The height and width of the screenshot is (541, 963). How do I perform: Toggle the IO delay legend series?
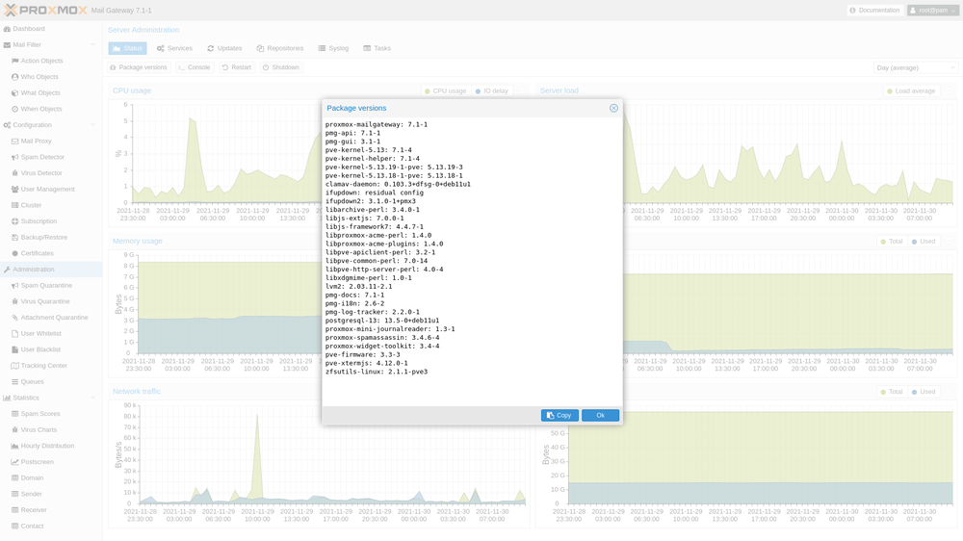491,91
